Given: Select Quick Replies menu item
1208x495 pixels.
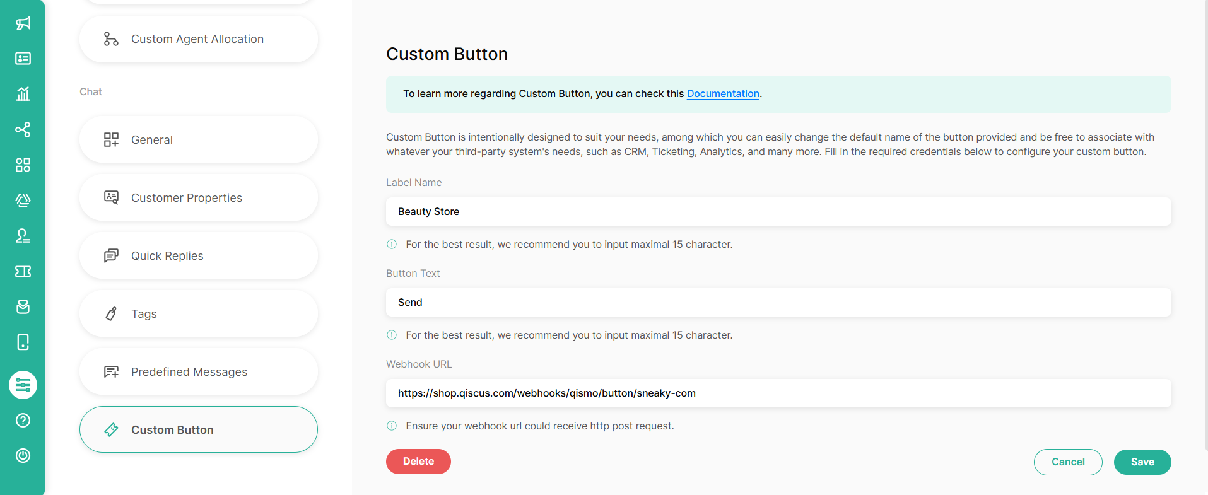Looking at the screenshot, I should (x=198, y=256).
